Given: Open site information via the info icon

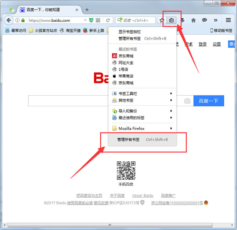Looking at the screenshot, I should (x=18, y=20).
